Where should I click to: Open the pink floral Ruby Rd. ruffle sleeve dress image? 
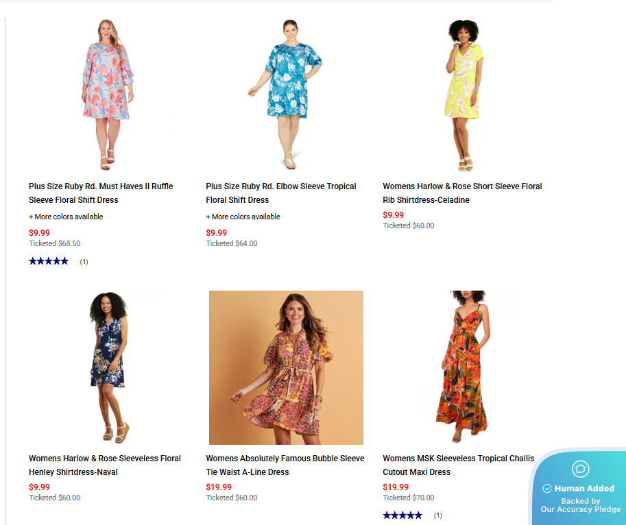click(x=106, y=96)
